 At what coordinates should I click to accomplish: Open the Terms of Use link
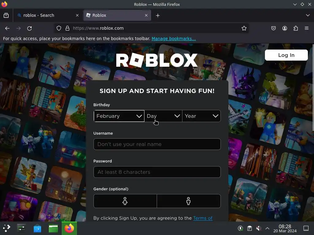click(x=203, y=218)
